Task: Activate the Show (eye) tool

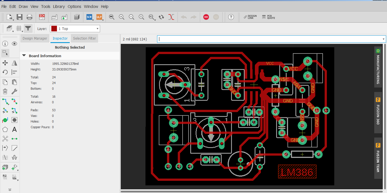Action: point(14,44)
